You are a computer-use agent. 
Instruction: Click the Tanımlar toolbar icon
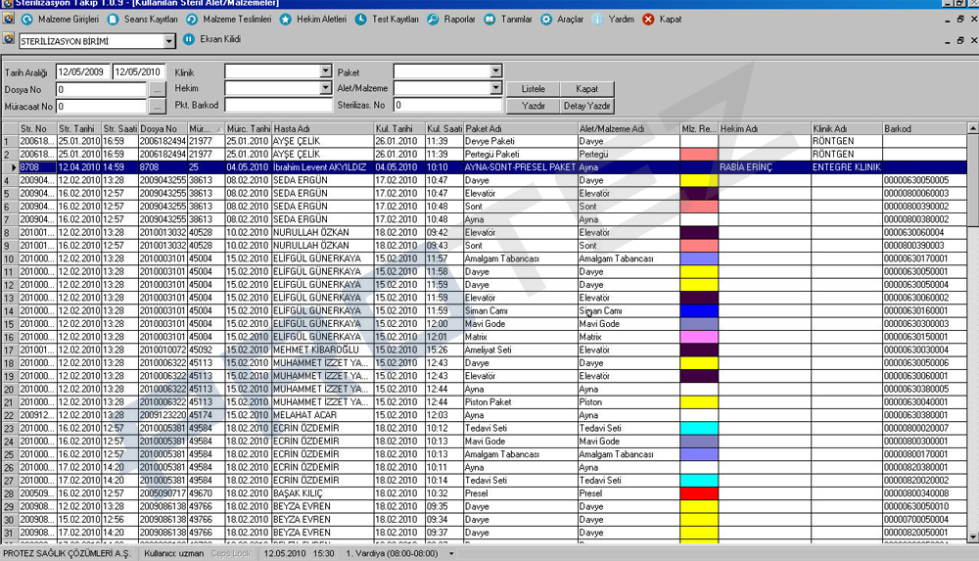click(x=490, y=20)
